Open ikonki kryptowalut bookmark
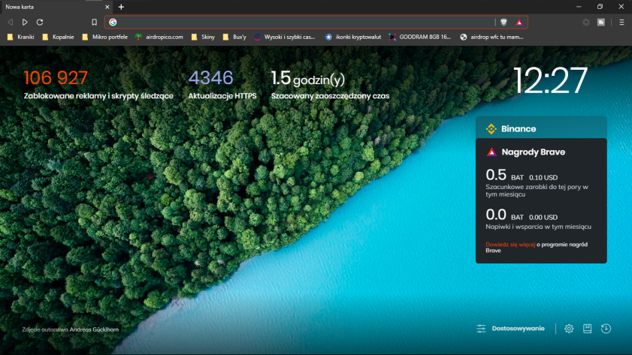The height and width of the screenshot is (355, 632). coord(353,37)
